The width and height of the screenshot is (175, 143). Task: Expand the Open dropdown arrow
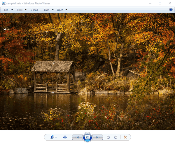[66, 10]
